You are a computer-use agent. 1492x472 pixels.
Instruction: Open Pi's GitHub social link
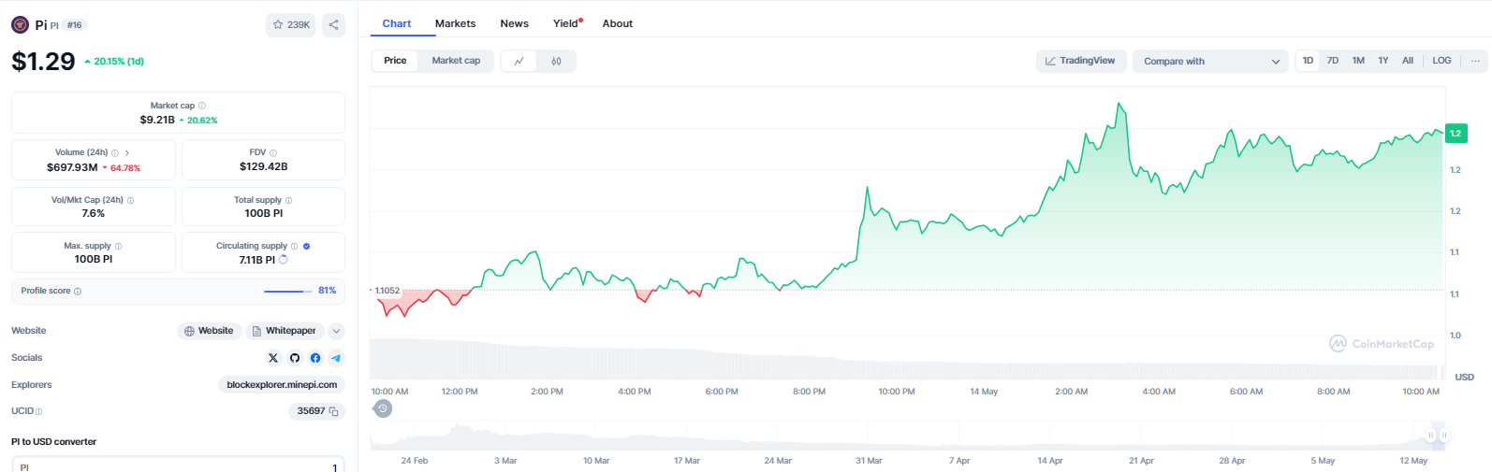point(295,358)
